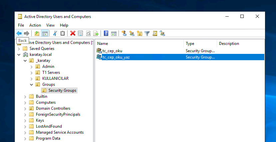Click the Cut scissors icon
The width and height of the screenshot is (276, 142).
coord(55,33)
